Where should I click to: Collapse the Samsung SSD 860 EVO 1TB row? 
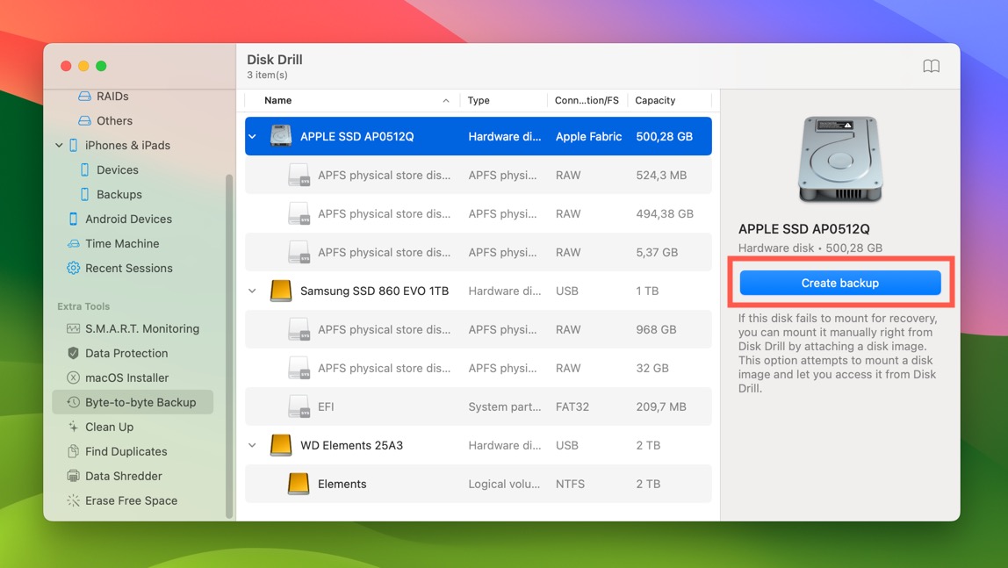point(253,291)
